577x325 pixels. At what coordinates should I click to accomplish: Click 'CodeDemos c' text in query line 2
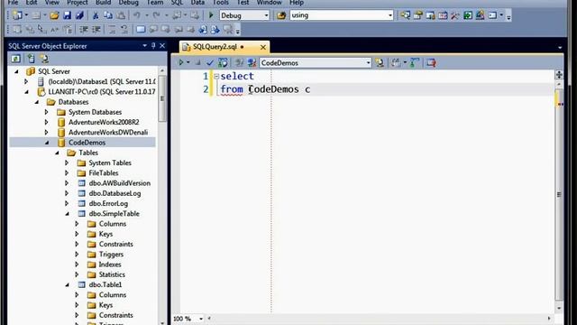[x=279, y=89]
